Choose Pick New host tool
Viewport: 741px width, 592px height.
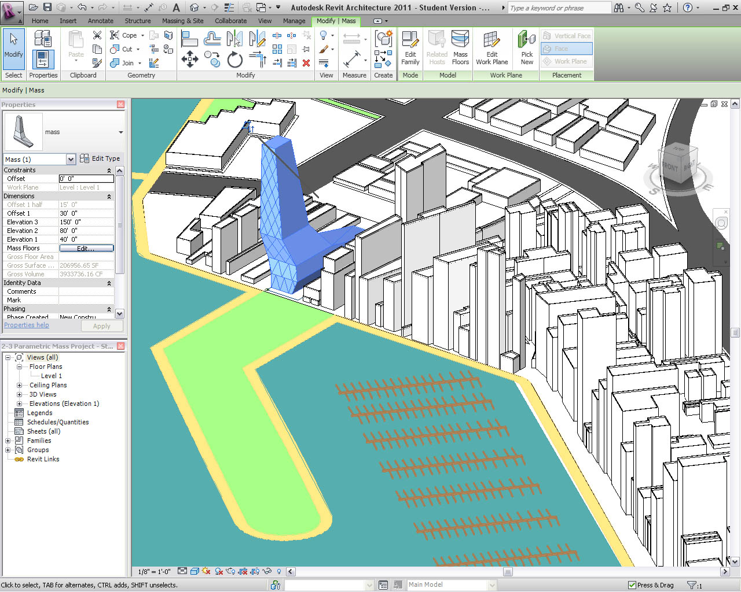pos(527,48)
